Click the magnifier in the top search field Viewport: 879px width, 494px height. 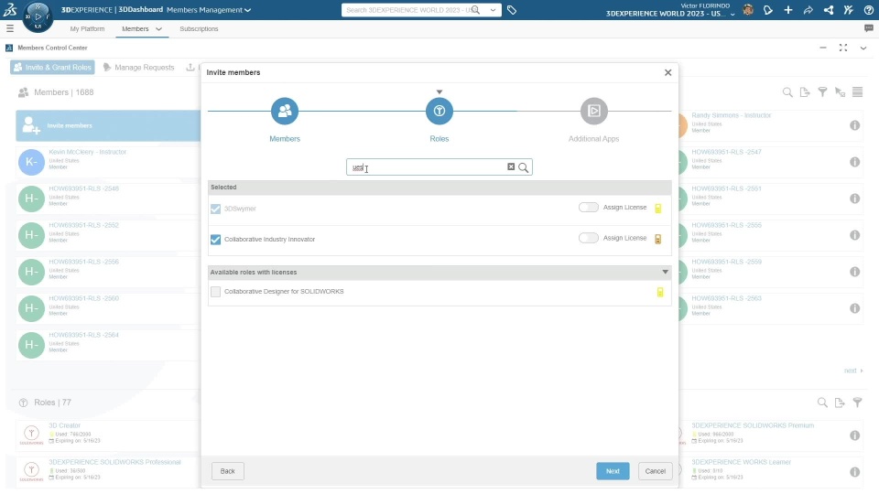point(475,10)
